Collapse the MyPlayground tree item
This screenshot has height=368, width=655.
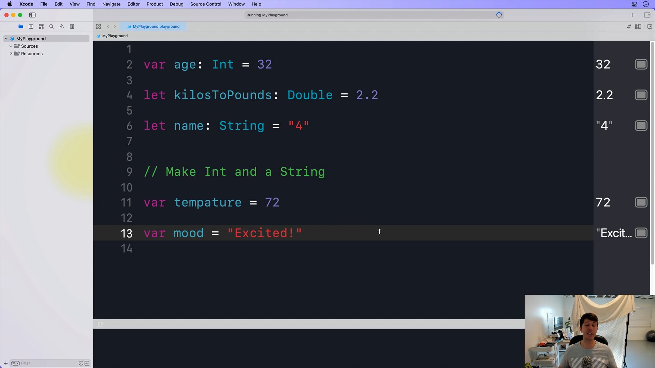(x=6, y=39)
